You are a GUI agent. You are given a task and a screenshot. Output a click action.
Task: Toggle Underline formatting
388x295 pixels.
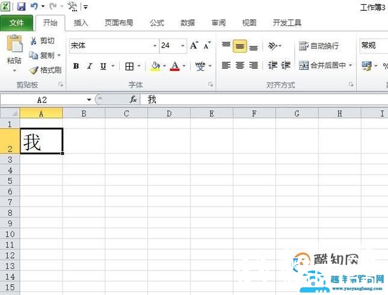[103, 66]
